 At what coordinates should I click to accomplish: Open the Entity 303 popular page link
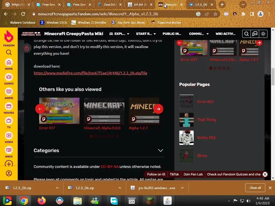point(207,138)
